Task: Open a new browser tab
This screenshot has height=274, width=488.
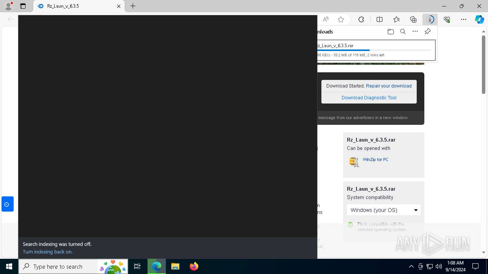Action: [x=133, y=6]
